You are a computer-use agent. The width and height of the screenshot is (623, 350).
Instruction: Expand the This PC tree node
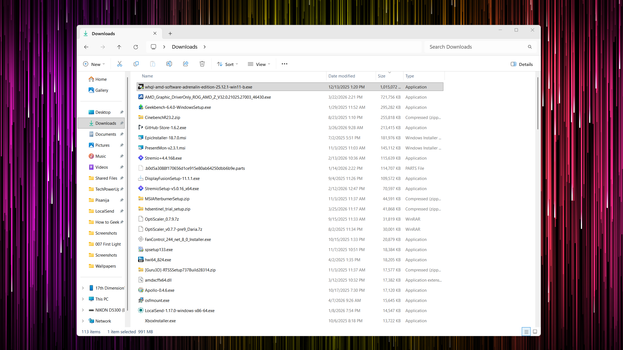coord(83,299)
